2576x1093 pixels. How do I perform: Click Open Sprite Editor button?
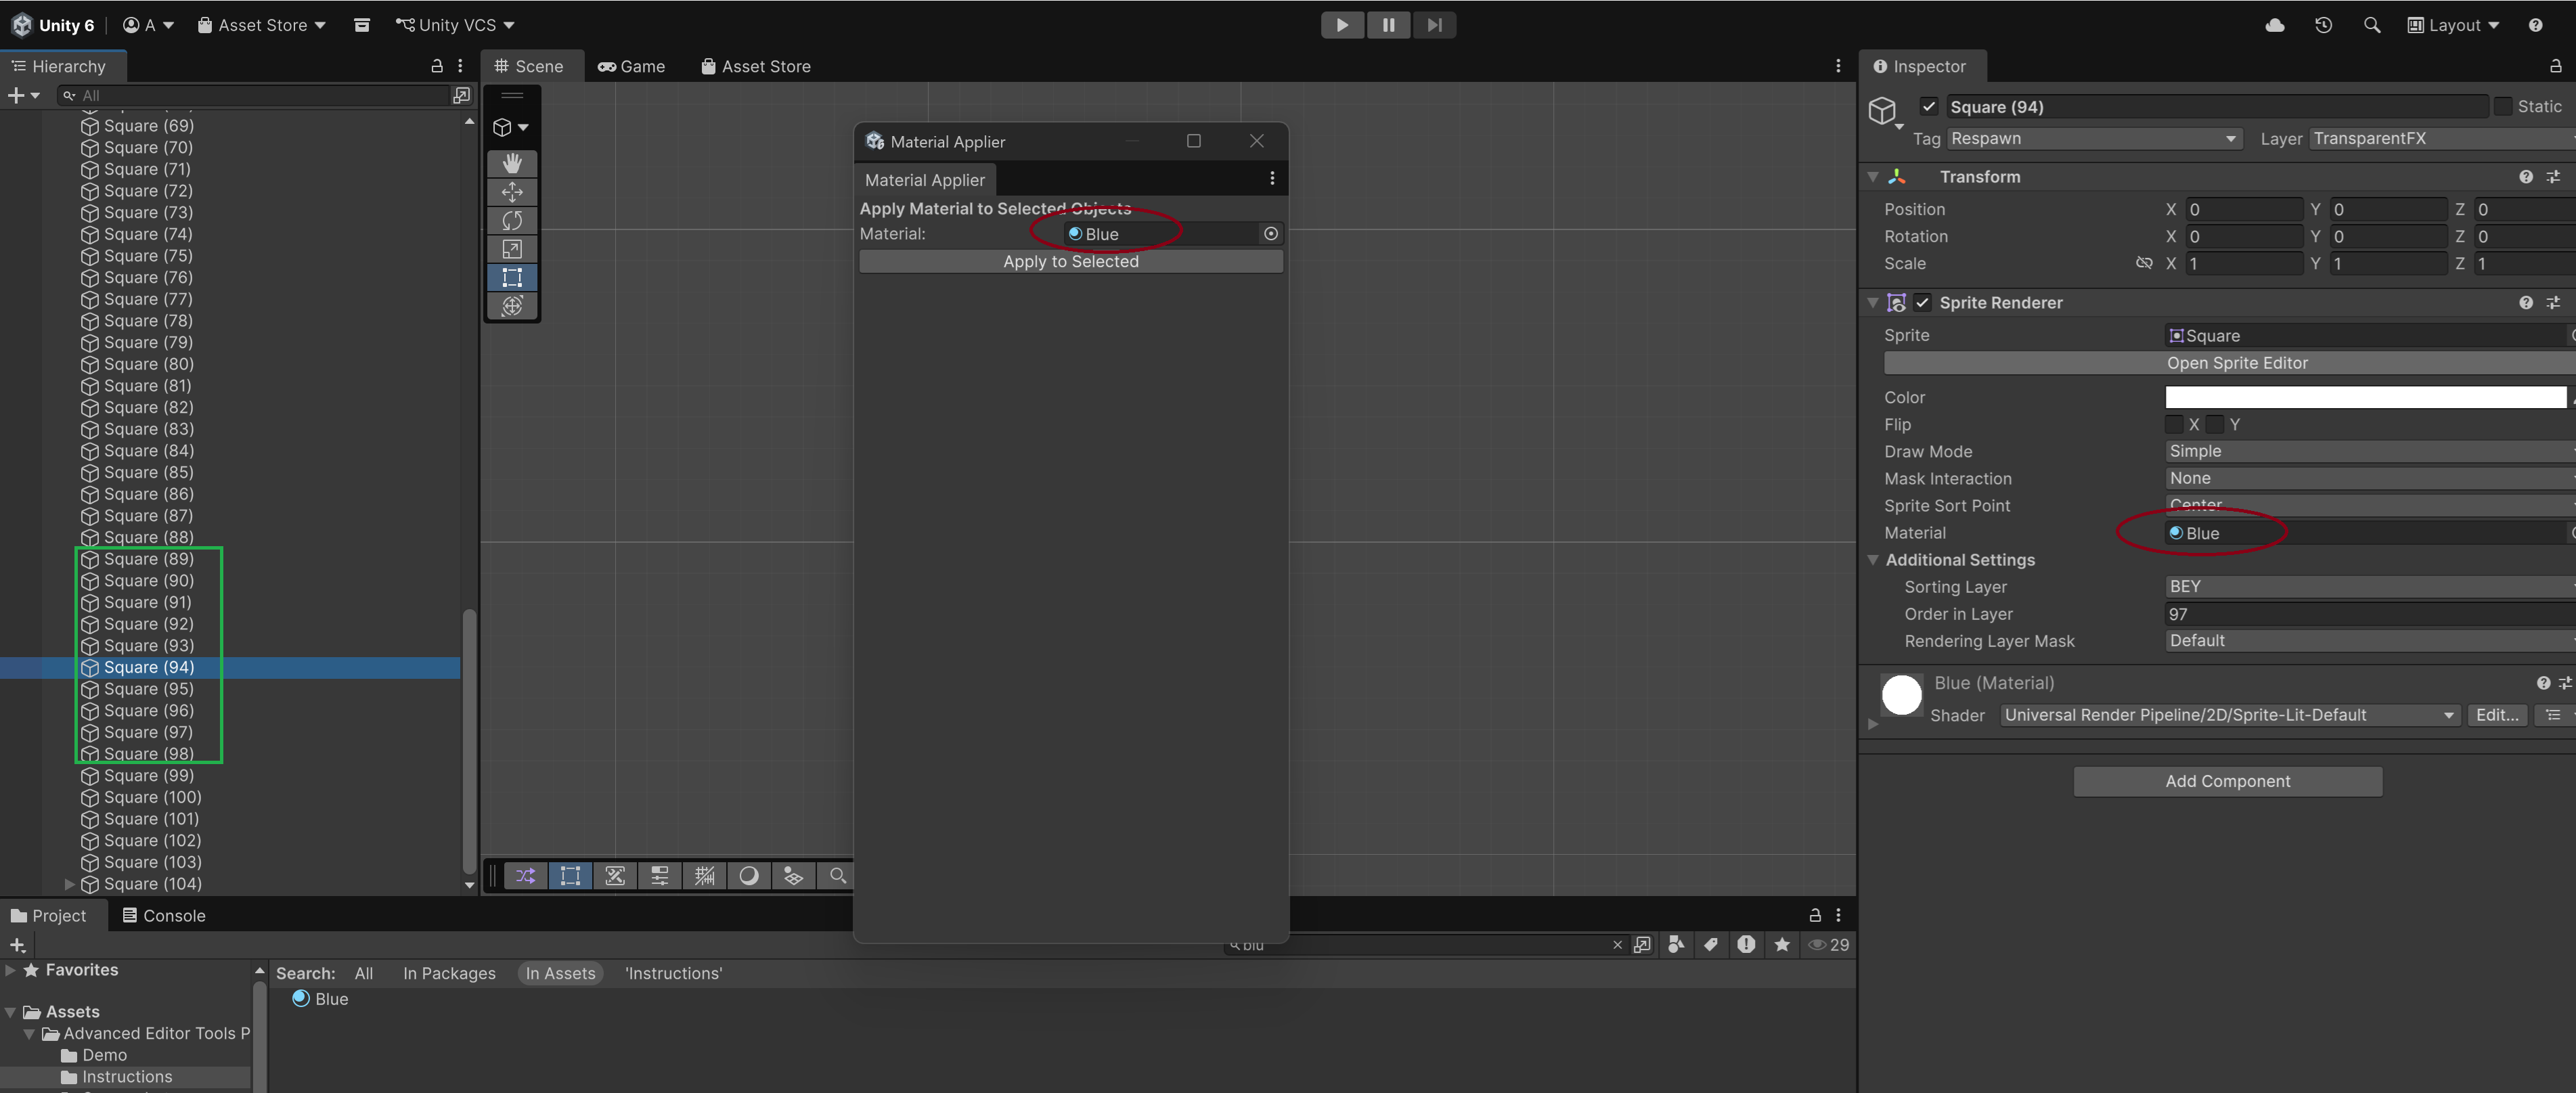[2230, 363]
